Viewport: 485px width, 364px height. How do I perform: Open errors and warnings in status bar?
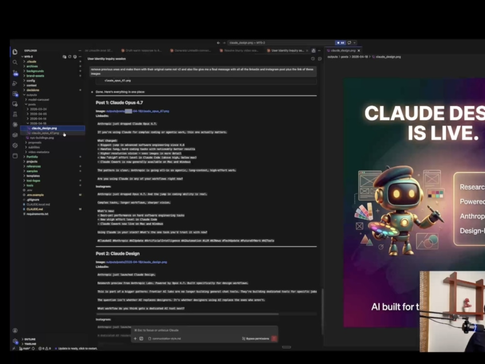pos(45,348)
